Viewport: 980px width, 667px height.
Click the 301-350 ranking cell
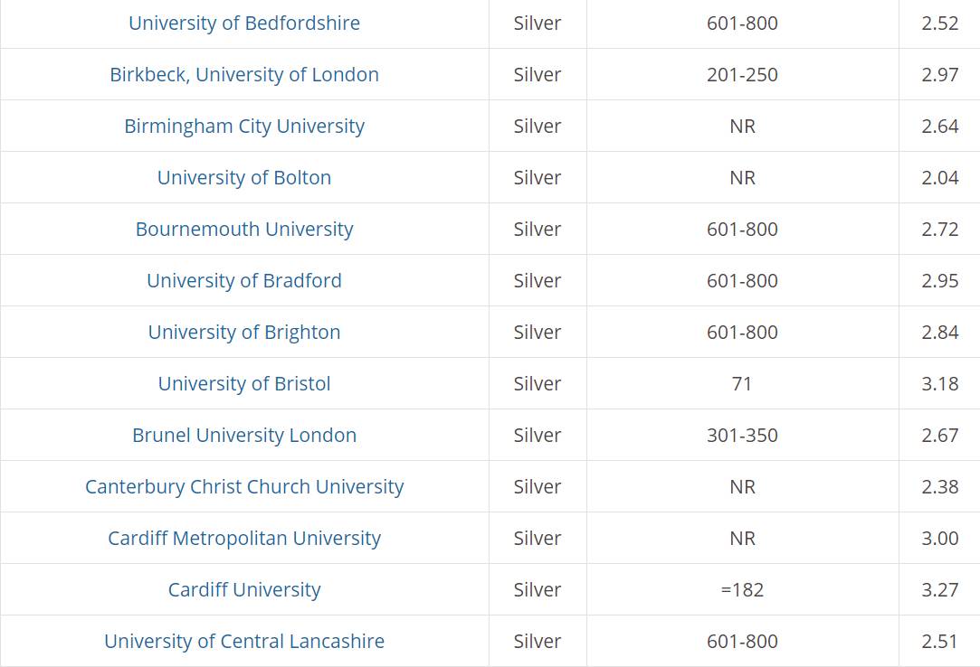click(742, 436)
